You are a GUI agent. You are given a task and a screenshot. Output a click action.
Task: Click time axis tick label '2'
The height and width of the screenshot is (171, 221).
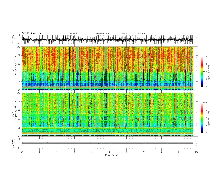(x=57, y=152)
